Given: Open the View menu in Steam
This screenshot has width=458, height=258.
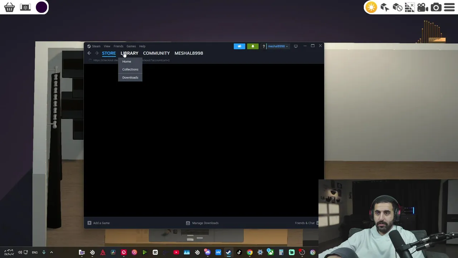Looking at the screenshot, I should (x=107, y=46).
